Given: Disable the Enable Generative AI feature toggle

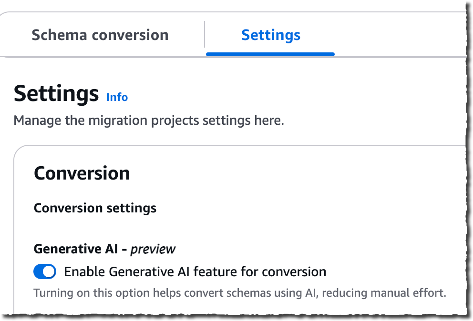Looking at the screenshot, I should coord(44,271).
